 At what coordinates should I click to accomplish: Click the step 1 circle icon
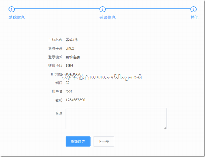coord(11,9)
